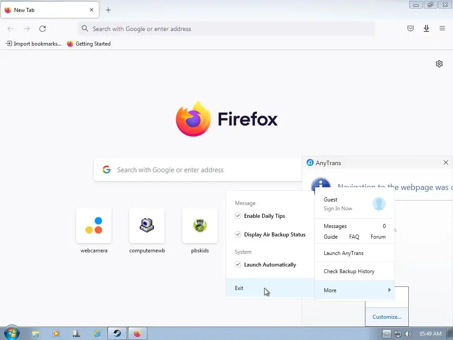Click the AnyTrans logo icon
The image size is (453, 340).
click(x=310, y=163)
